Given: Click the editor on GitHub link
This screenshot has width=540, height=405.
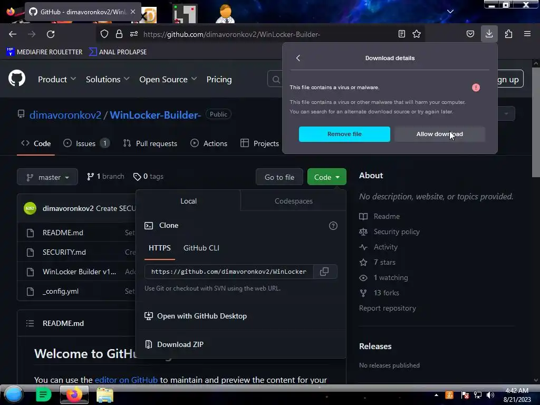Looking at the screenshot, I should click(x=126, y=380).
